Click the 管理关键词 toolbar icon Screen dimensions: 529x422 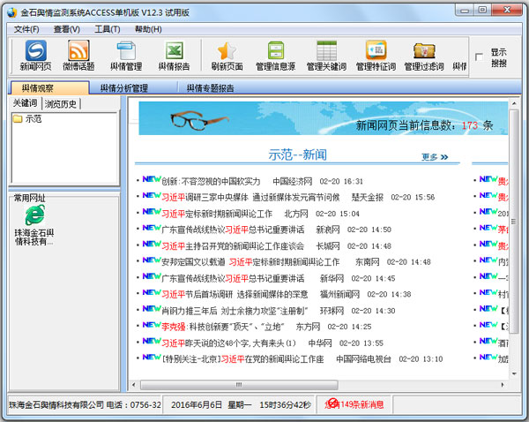tap(326, 51)
